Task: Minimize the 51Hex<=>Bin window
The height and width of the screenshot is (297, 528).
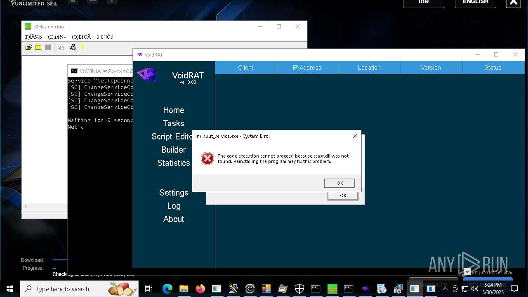Action: click(x=260, y=26)
